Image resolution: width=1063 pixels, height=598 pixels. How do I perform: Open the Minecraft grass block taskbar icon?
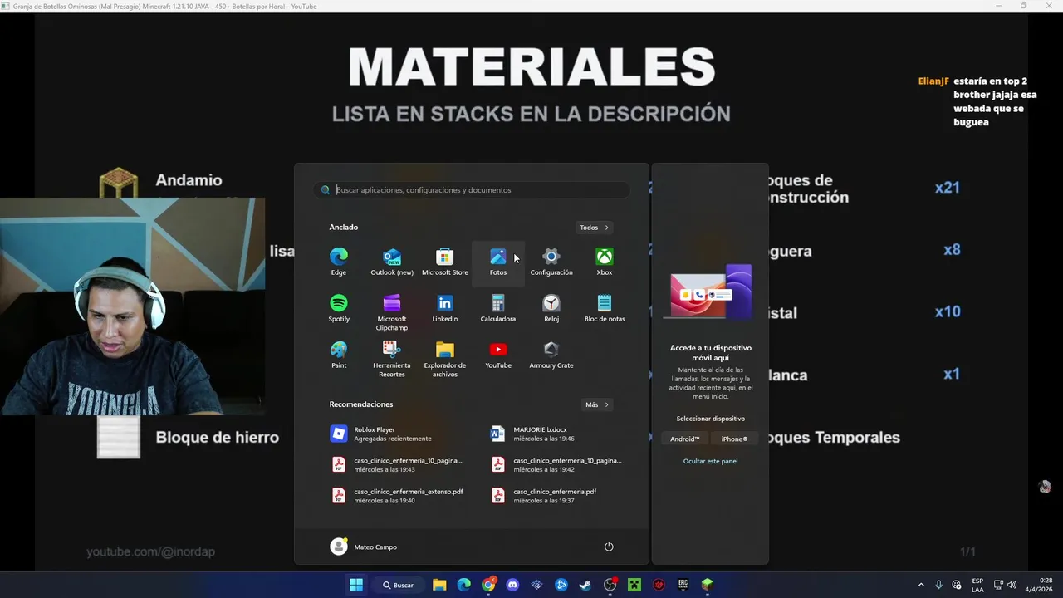pyautogui.click(x=707, y=585)
